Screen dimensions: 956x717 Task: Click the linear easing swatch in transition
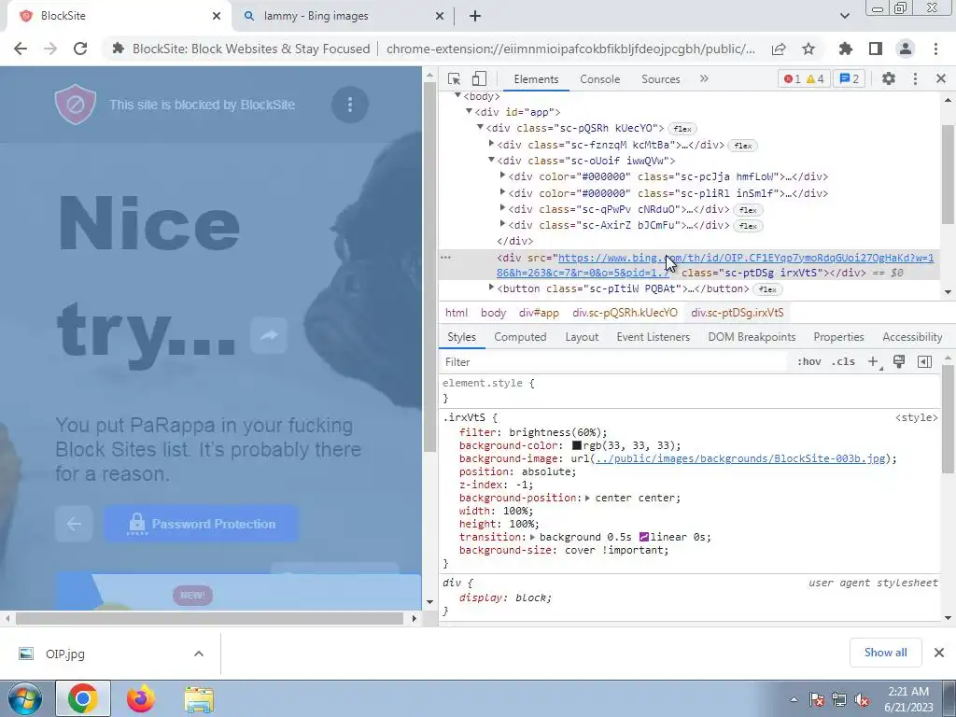pyautogui.click(x=644, y=537)
